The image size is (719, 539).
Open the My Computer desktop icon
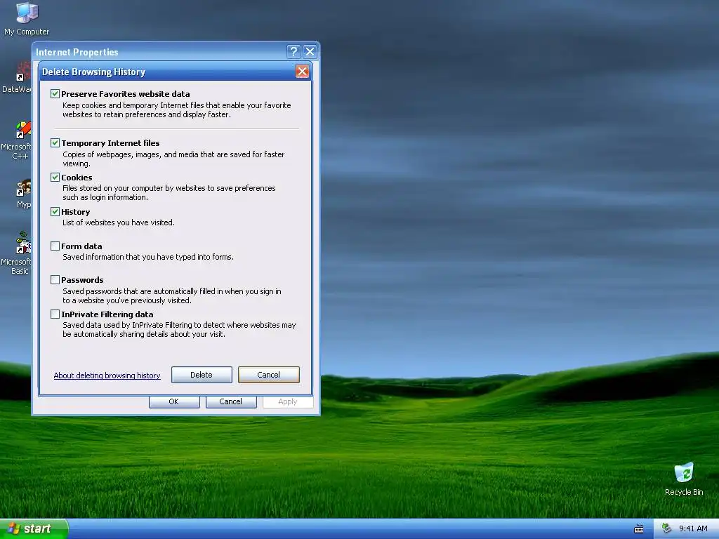[27, 18]
